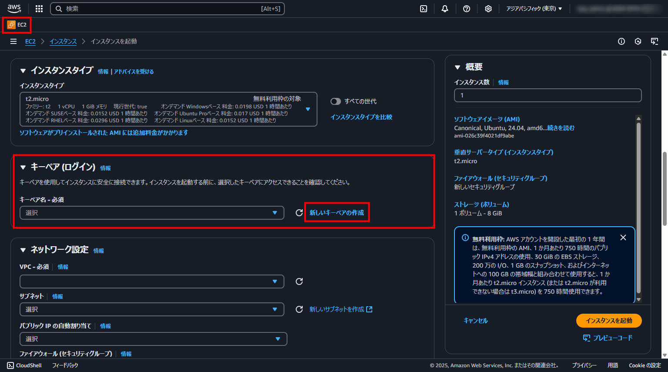668x372 pixels.
Task: Collapse the summary panel
Action: (458, 67)
